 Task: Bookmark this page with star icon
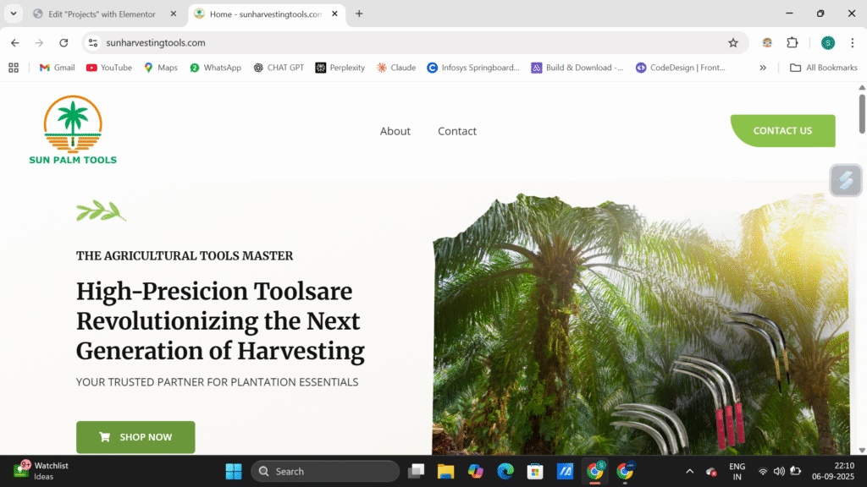733,43
